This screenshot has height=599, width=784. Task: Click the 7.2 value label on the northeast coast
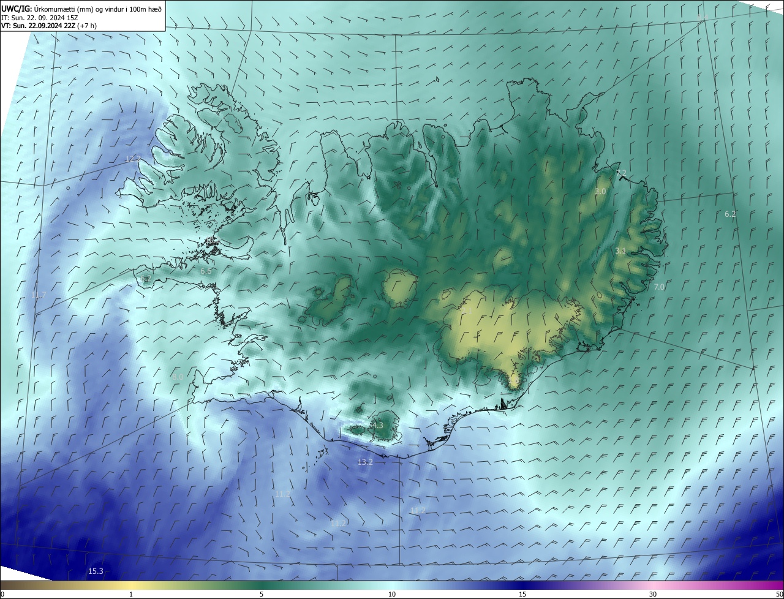click(x=621, y=173)
